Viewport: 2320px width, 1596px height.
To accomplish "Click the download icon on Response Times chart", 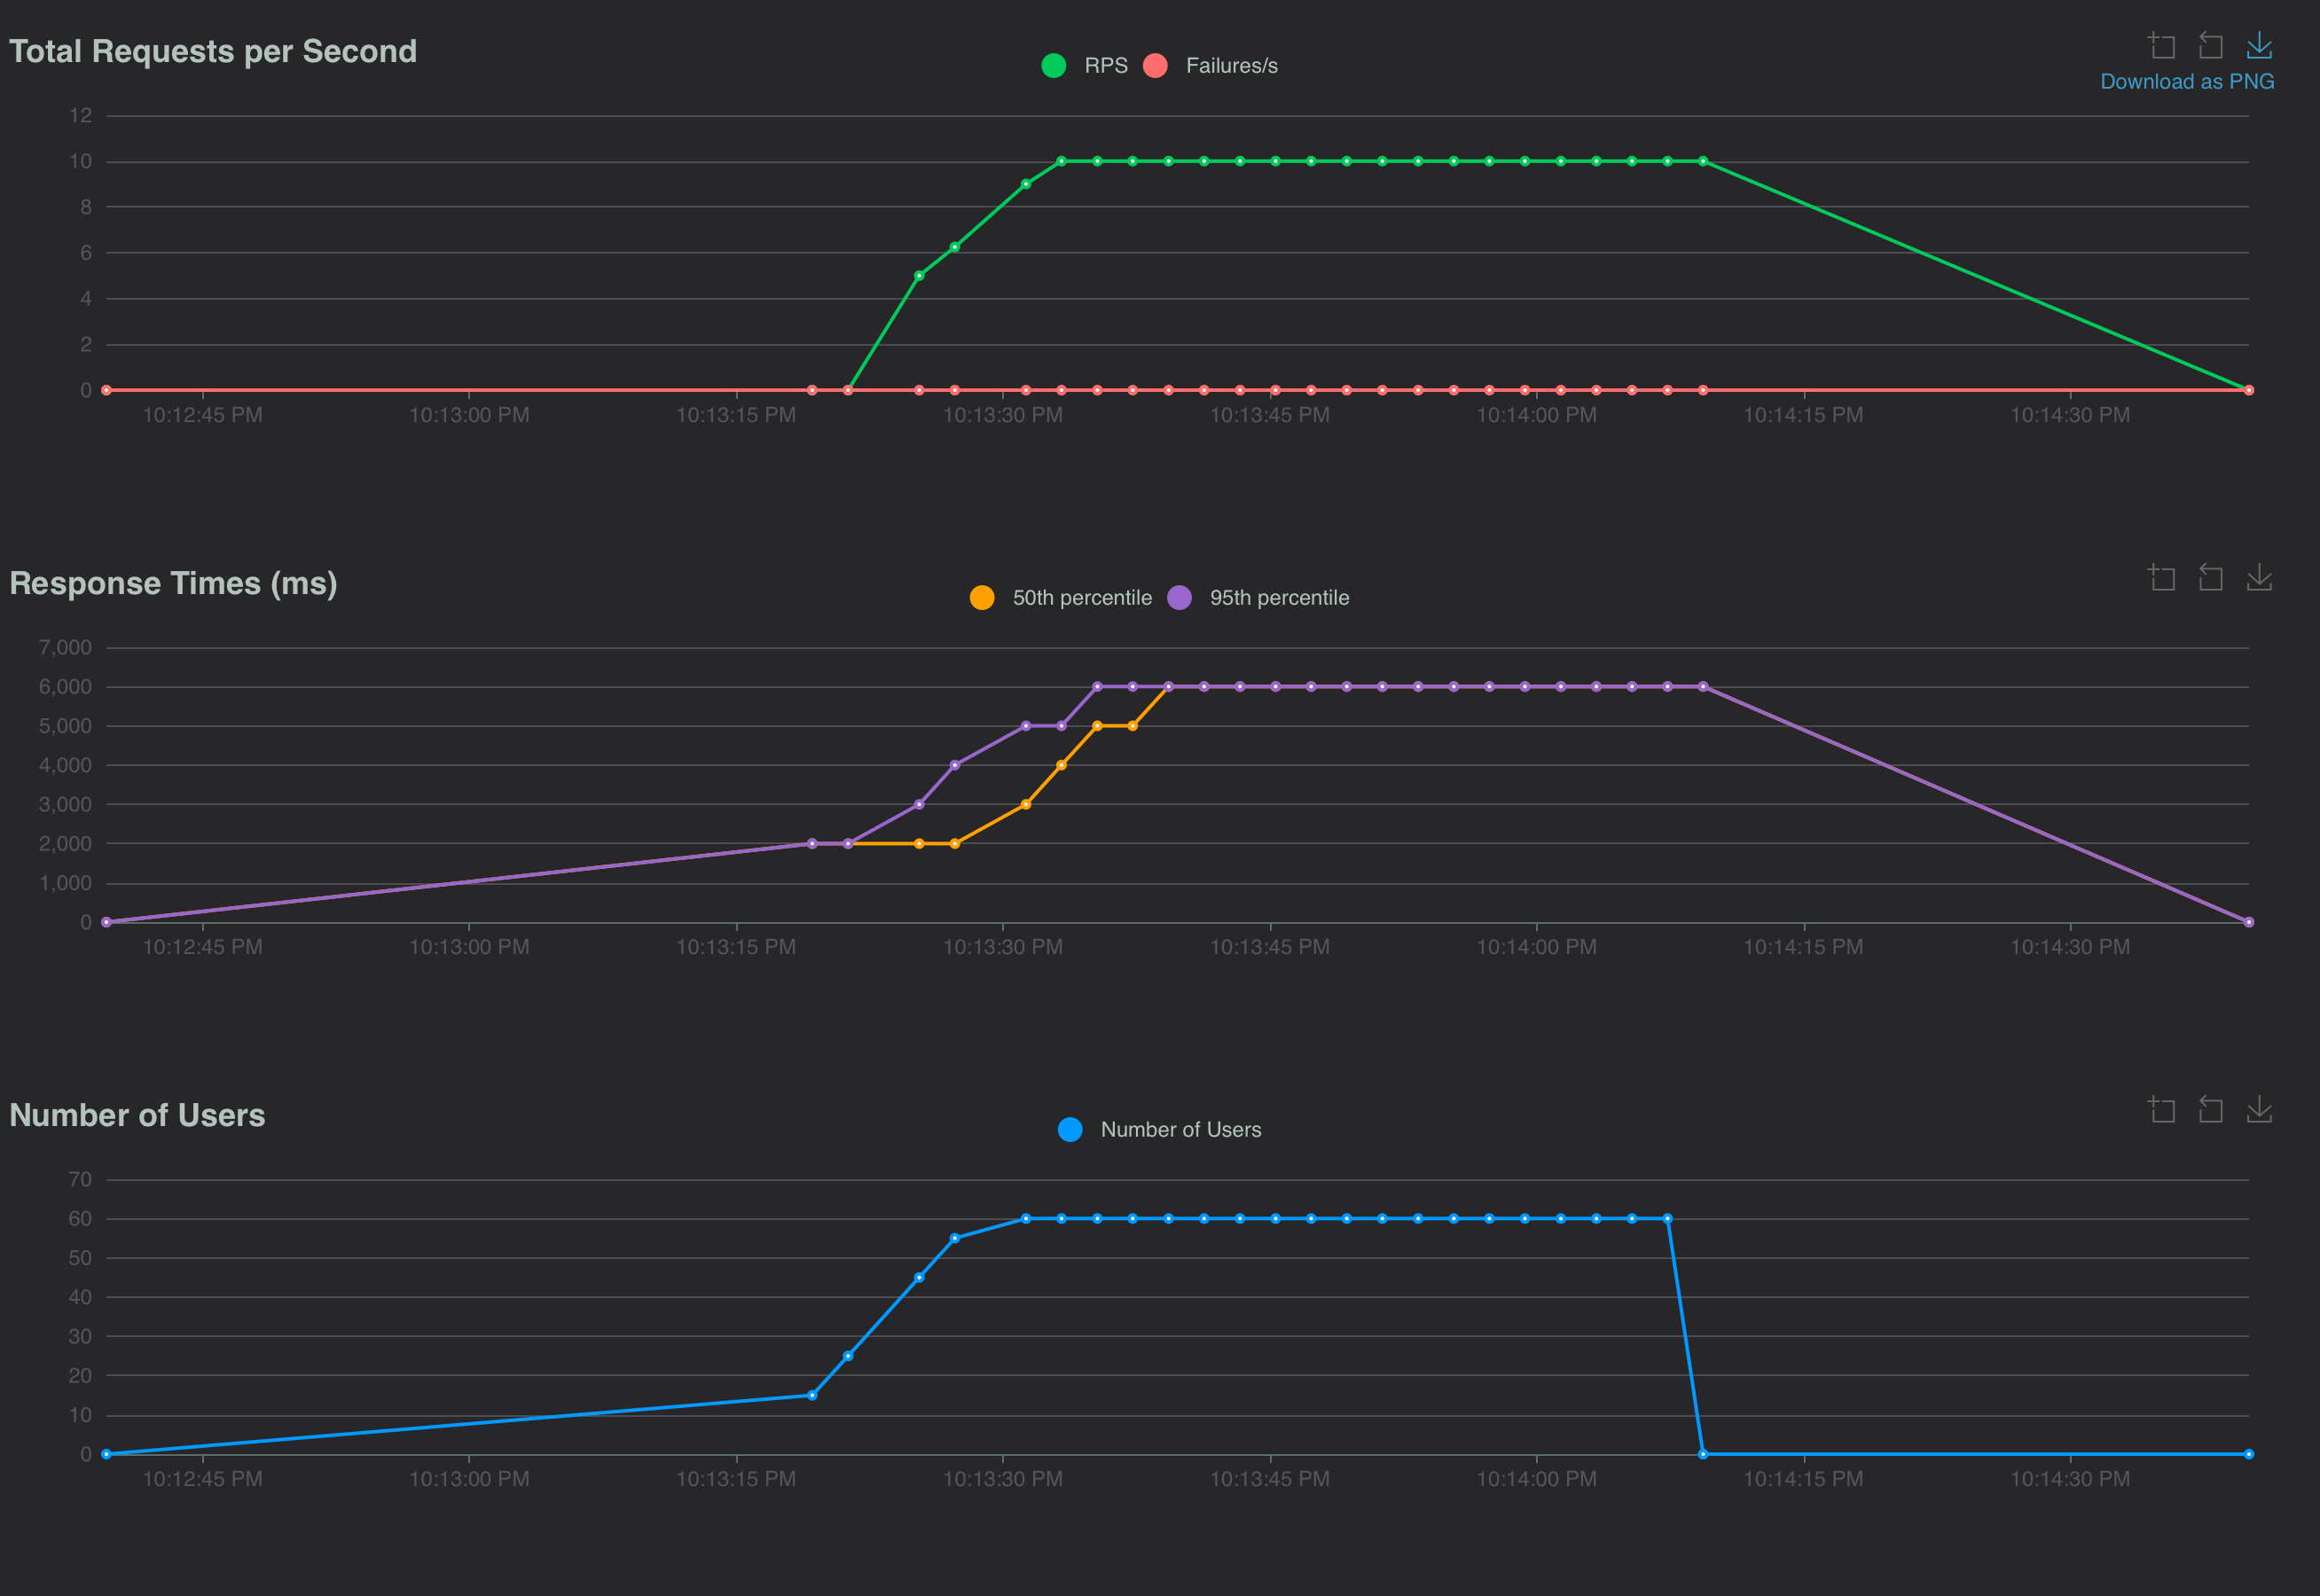I will coord(2260,577).
